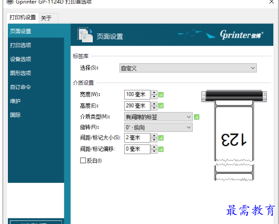The image size is (279, 224).
Task: Increase 间距/标记偏移 value with up arrow
Action: click(154, 147)
